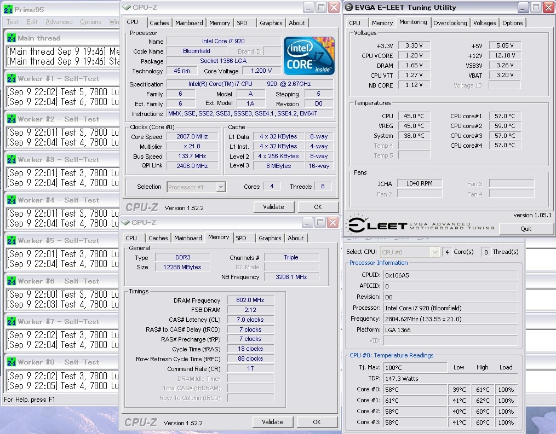Open the Memory tab in EVGA E-LEET

382,23
